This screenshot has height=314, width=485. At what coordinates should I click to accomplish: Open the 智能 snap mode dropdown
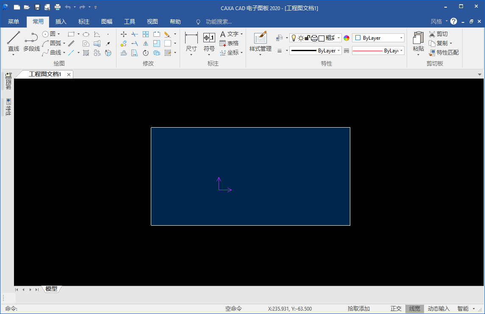[474, 309]
